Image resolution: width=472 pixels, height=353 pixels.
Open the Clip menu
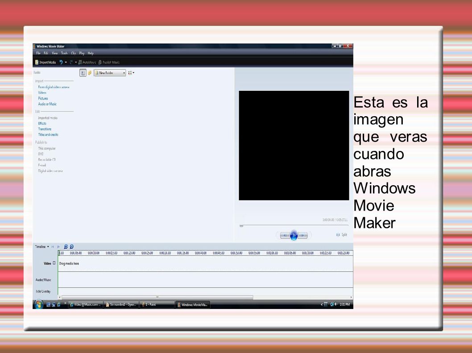coord(74,53)
